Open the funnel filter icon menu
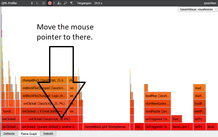218x137 pixels. pos(72,3)
